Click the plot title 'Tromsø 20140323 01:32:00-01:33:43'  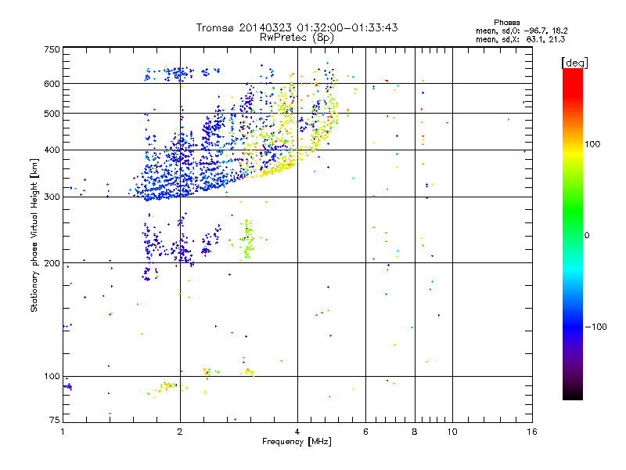pos(297,27)
